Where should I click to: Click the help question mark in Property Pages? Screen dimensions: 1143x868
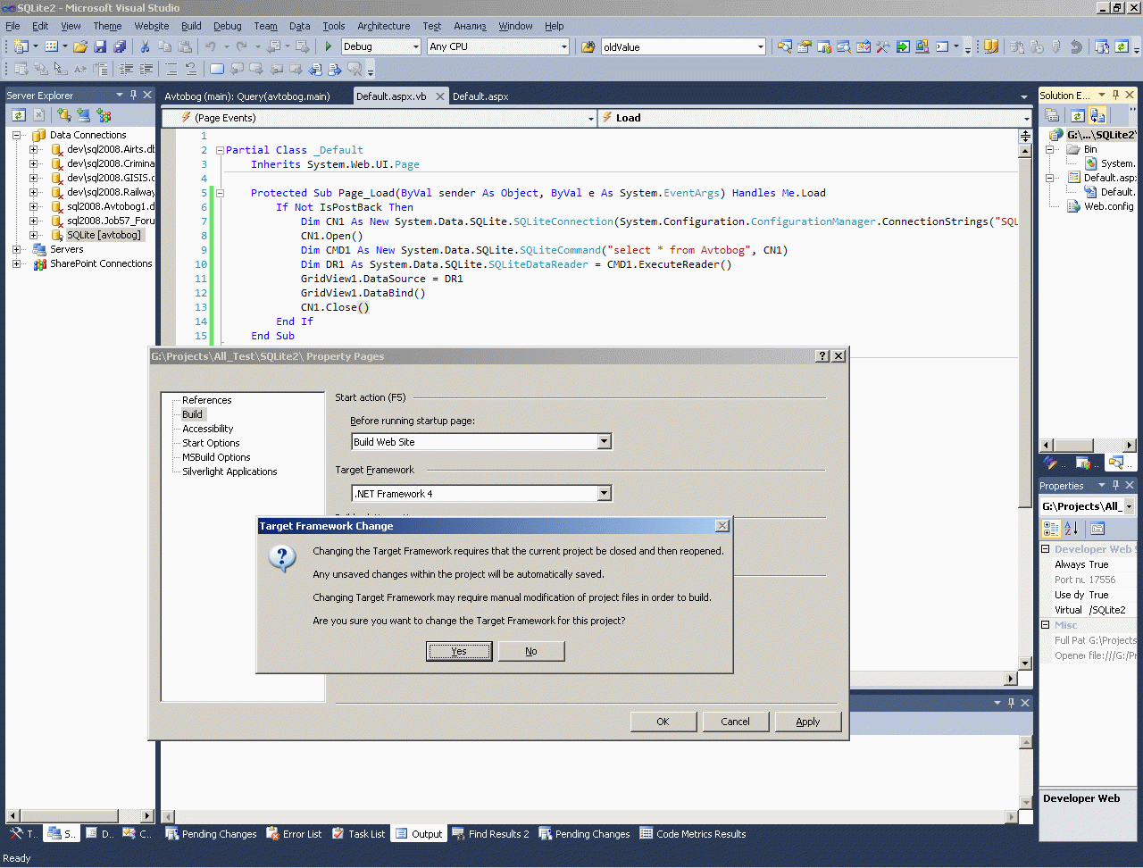(822, 356)
